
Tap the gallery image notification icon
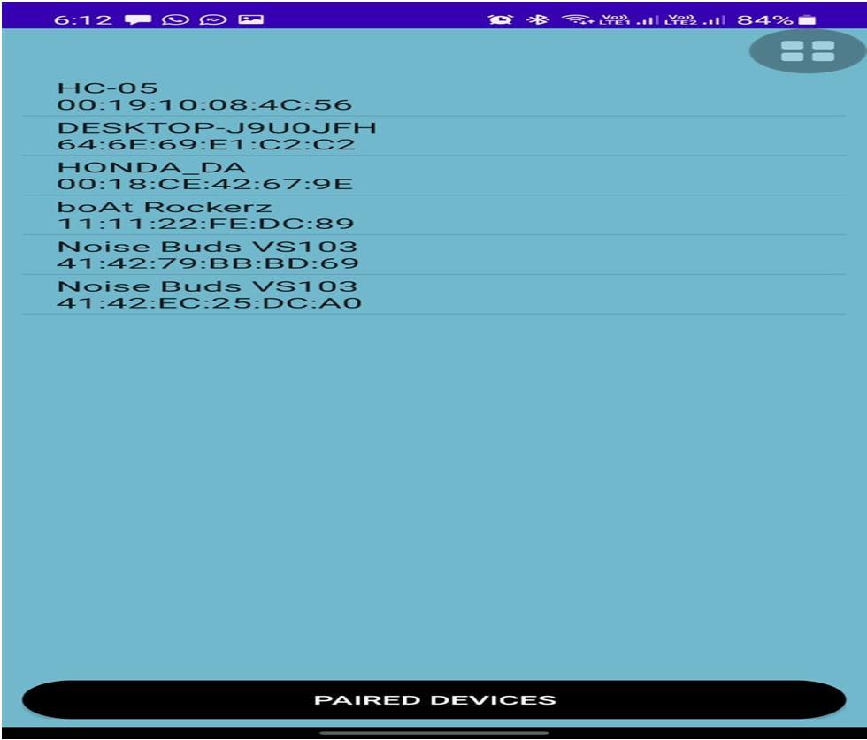[250, 19]
